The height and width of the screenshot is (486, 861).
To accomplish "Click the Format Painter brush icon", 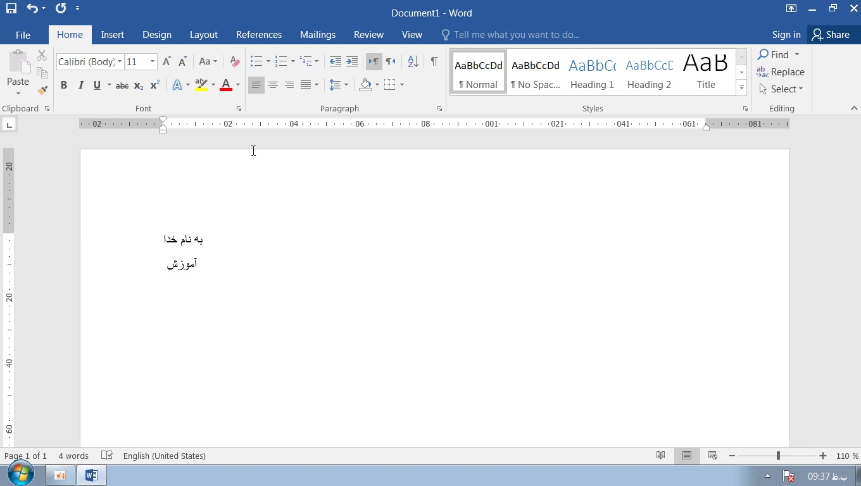I will click(x=42, y=90).
